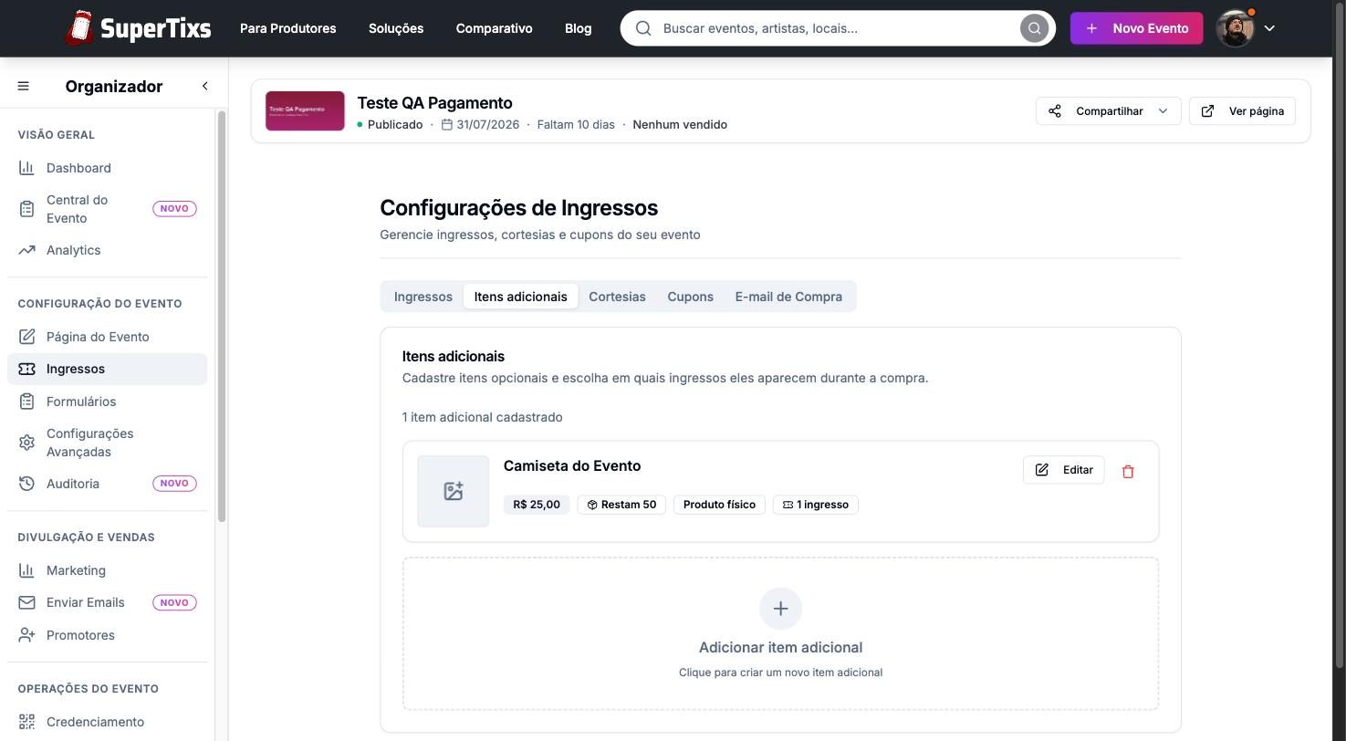Switch to the Cortesias tab
Viewport: 1346px width, 741px height.
pyautogui.click(x=617, y=297)
